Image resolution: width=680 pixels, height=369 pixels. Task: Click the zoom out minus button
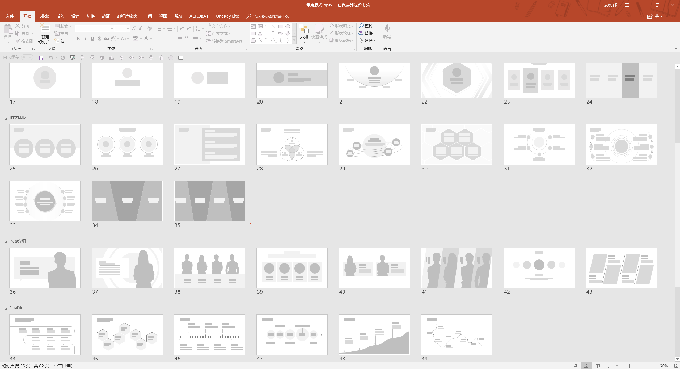click(617, 366)
